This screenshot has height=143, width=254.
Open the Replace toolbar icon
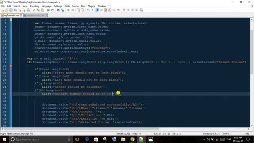(x=62, y=10)
